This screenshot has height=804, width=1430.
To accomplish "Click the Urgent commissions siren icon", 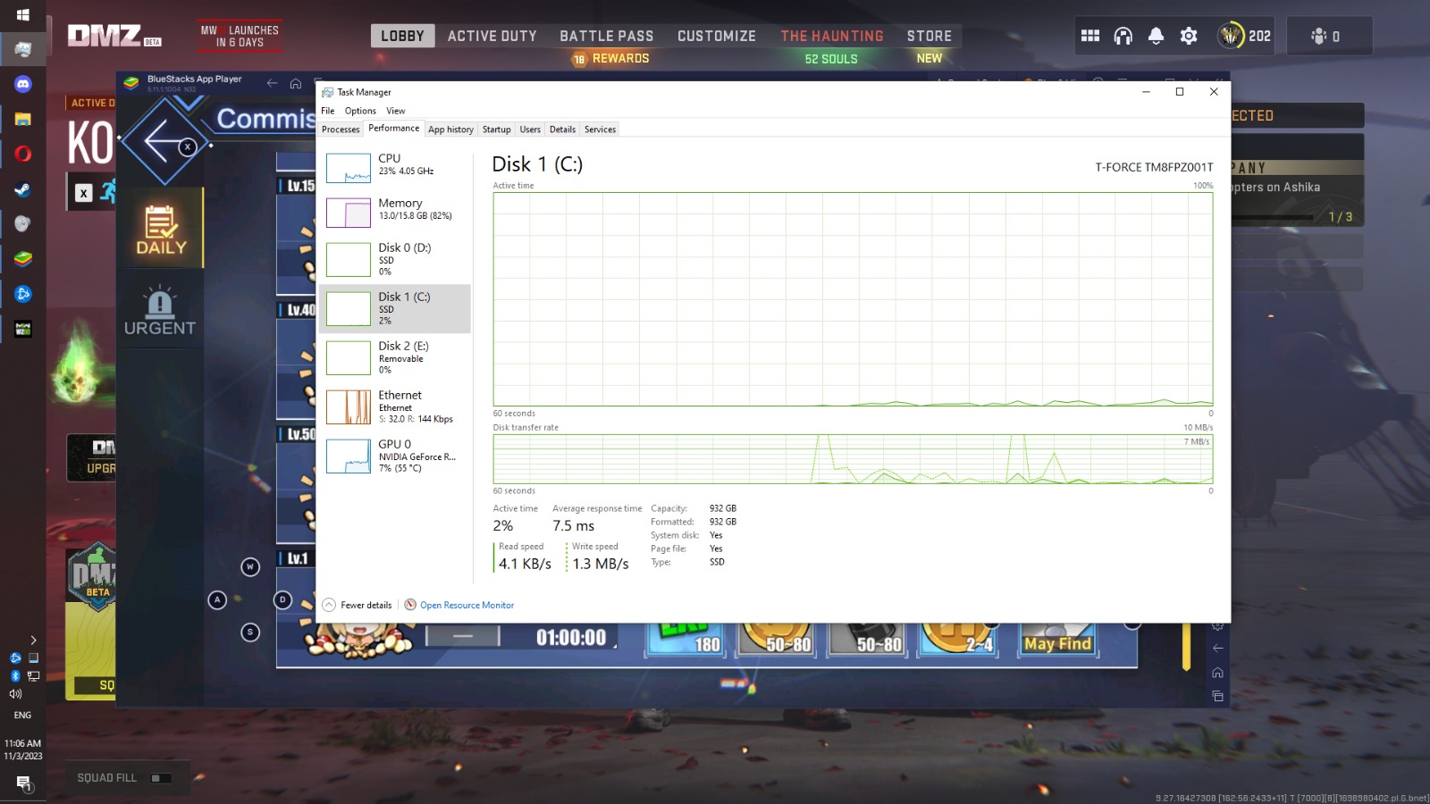I will point(160,304).
